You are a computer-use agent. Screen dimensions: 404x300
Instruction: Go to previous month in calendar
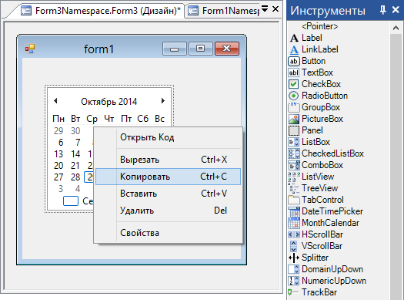point(55,101)
